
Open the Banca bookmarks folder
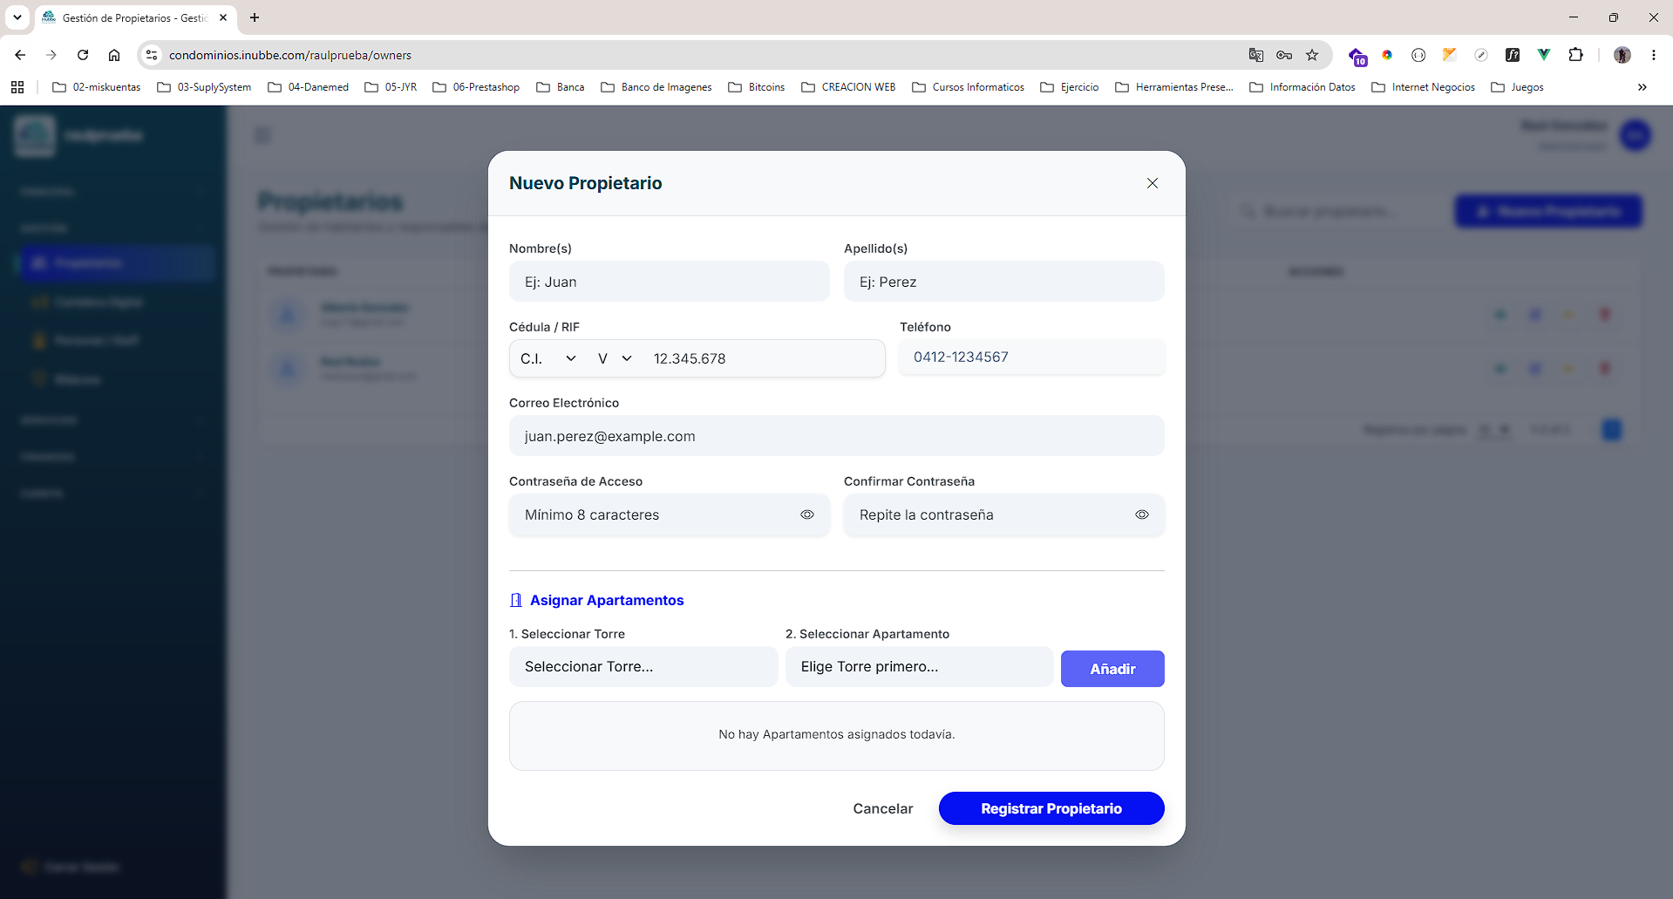[x=561, y=87]
